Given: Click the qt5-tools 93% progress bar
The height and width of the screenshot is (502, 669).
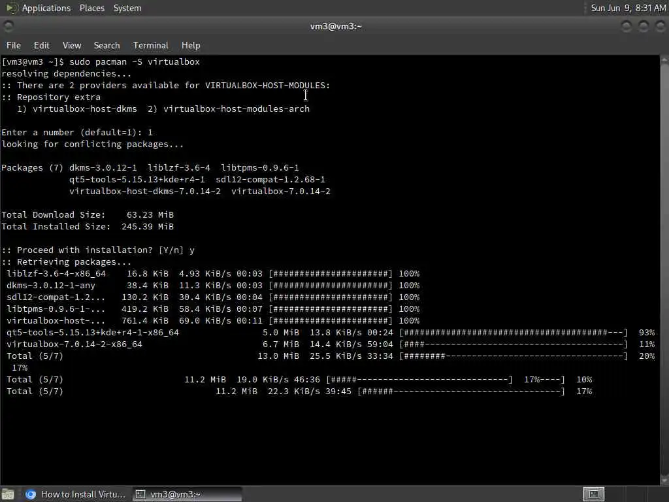Looking at the screenshot, I should click(514, 333).
